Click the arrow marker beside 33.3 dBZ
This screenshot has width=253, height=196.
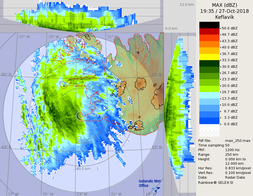point(221,60)
